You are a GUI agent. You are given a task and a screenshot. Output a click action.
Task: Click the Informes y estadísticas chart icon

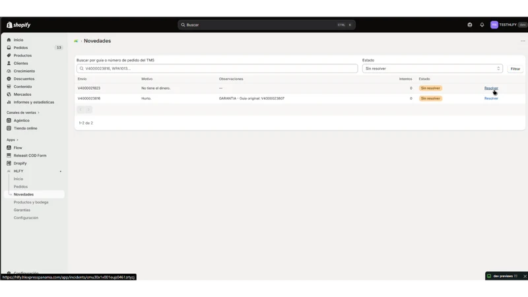[x=9, y=102]
